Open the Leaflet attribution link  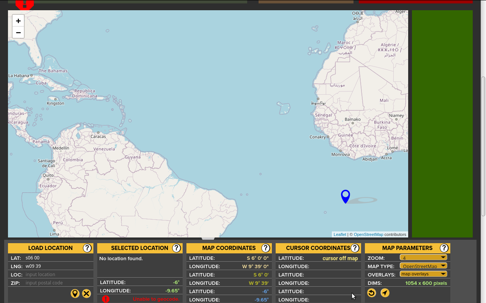pos(340,234)
